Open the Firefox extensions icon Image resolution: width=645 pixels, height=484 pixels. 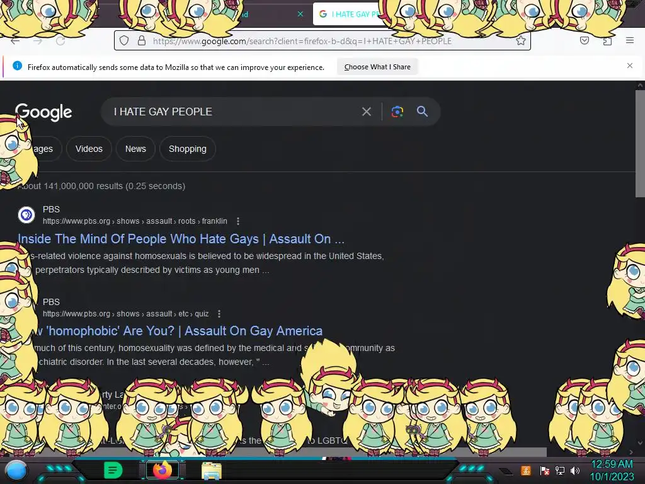(607, 40)
